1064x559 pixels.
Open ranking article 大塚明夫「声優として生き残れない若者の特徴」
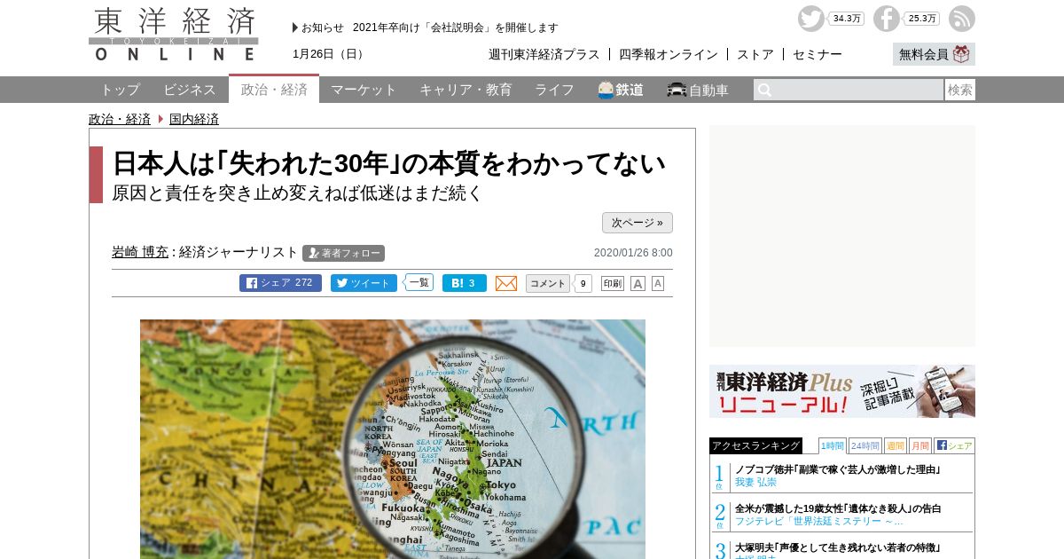tap(838, 547)
